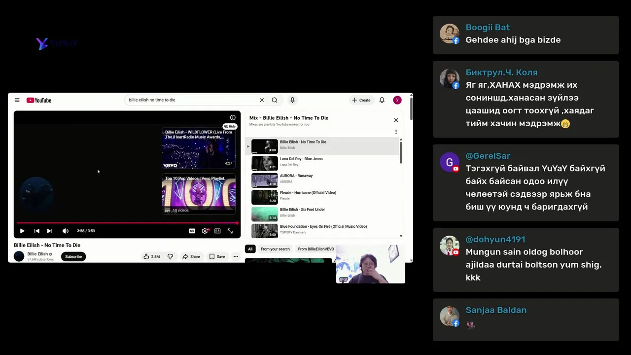Screen dimensions: 631x355
Task: Open Billie Eilish WILDFLOWER end-screen video
Action: point(199,149)
